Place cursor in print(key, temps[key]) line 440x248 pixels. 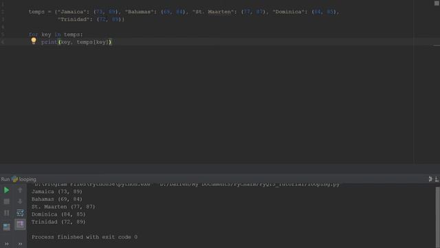76,42
